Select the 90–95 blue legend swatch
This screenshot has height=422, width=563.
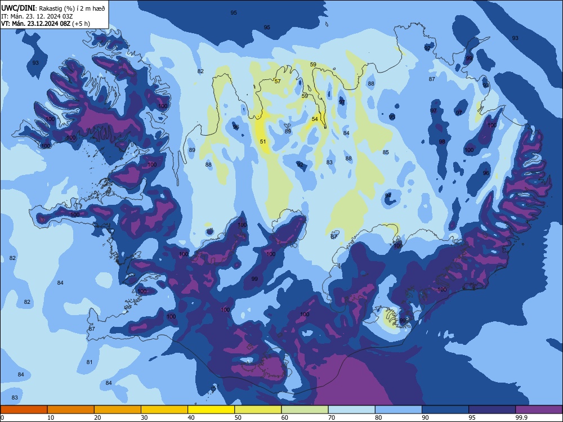click(445, 410)
